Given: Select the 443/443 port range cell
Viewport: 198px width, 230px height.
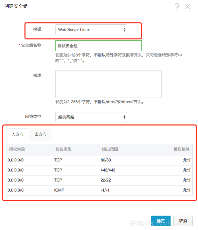Looking at the screenshot, I should 108,170.
